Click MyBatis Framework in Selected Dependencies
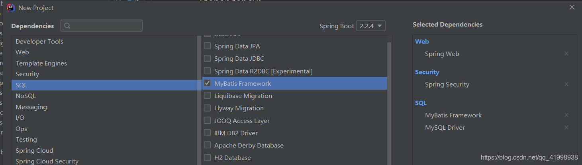The image size is (582, 165). 453,115
